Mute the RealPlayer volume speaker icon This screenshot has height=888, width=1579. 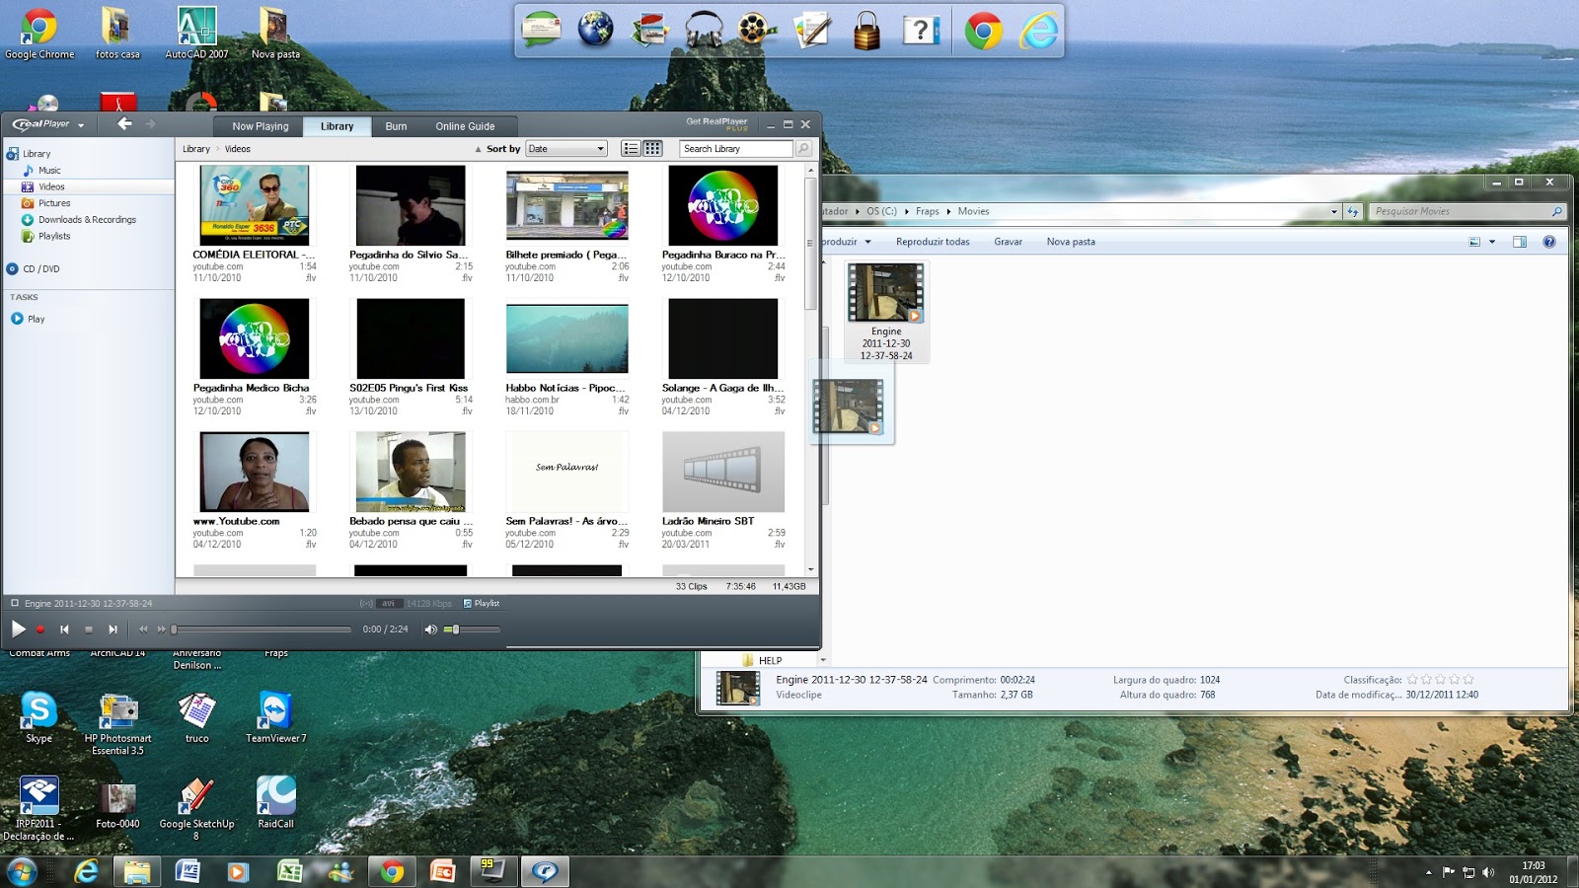[x=430, y=629]
